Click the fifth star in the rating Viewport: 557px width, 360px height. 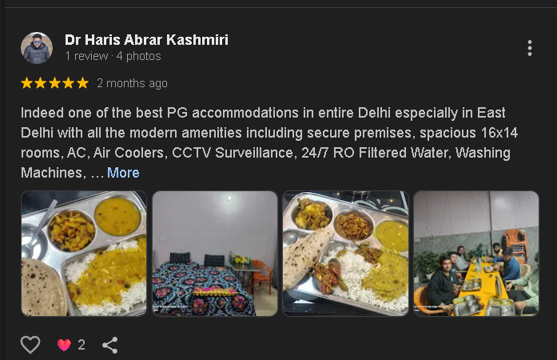pos(82,83)
